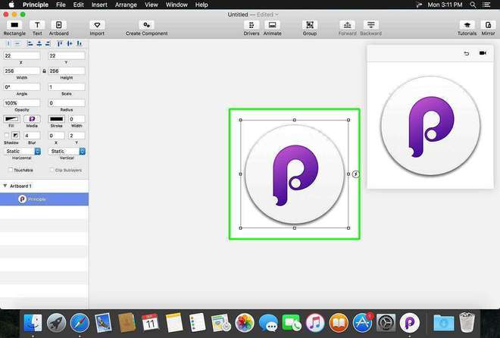The height and width of the screenshot is (338, 500).
Task: Click the Radius input field
Action: pos(67,102)
